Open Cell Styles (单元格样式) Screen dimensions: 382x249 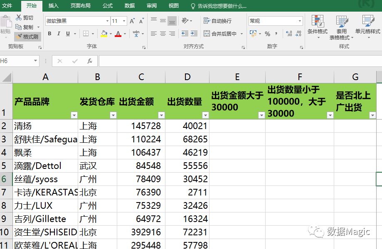tap(368, 27)
